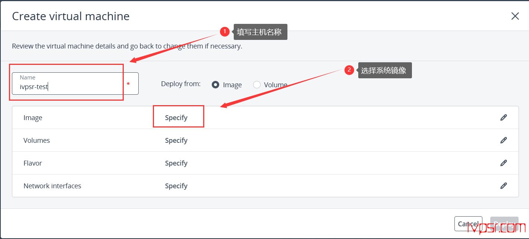Close the Create virtual machine dialog

click(x=515, y=16)
